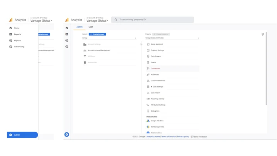Click Send feedback in the footer
The width and height of the screenshot is (277, 156).
pos(199,137)
